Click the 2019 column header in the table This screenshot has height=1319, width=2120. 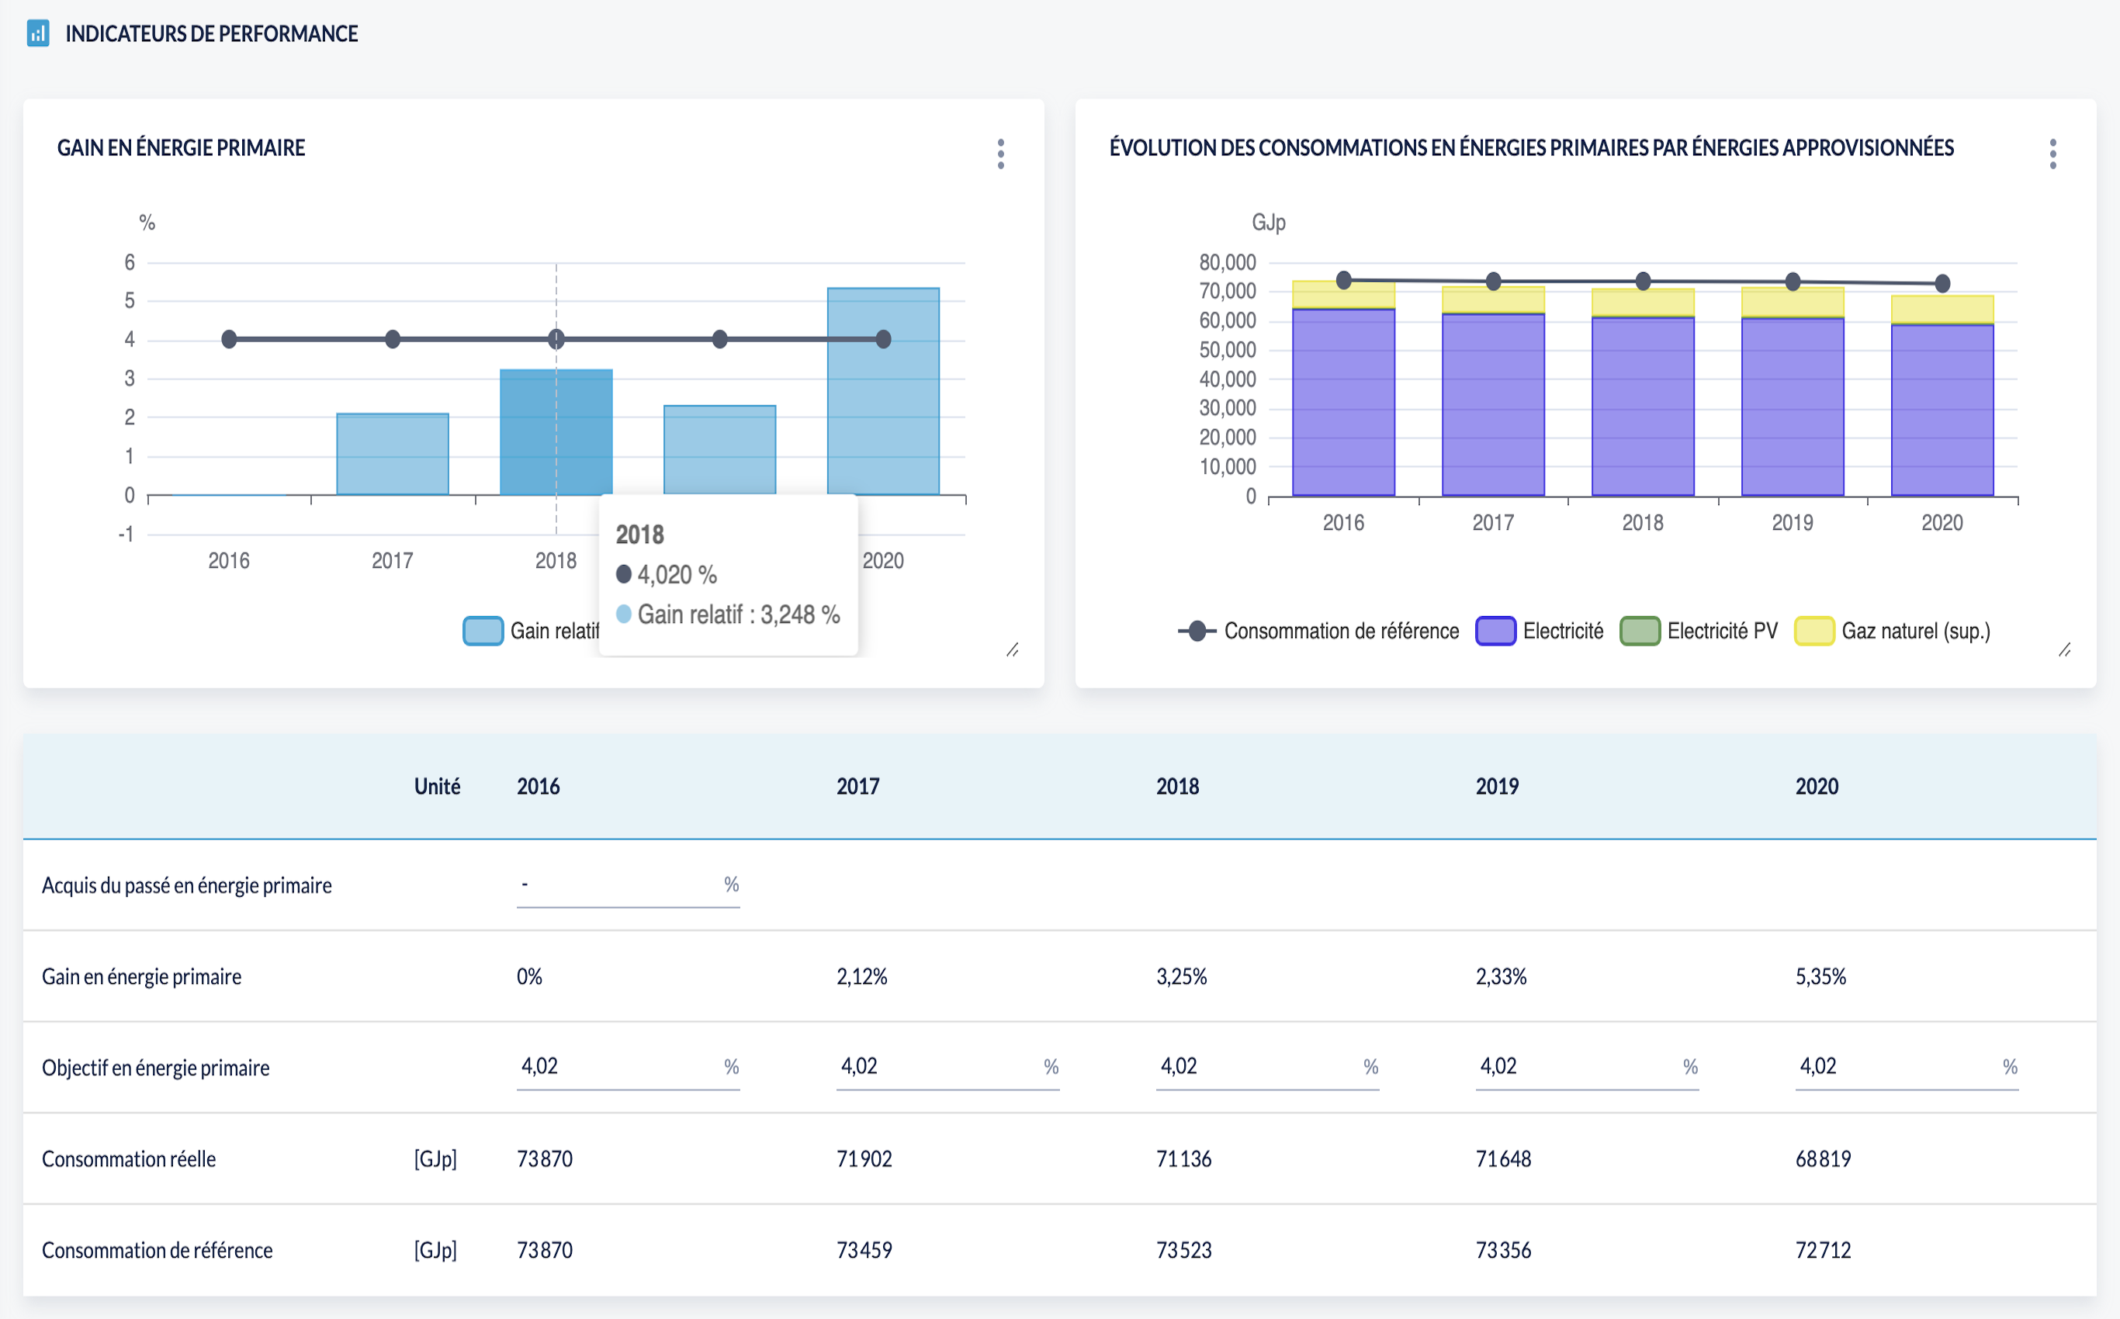coord(1498,786)
